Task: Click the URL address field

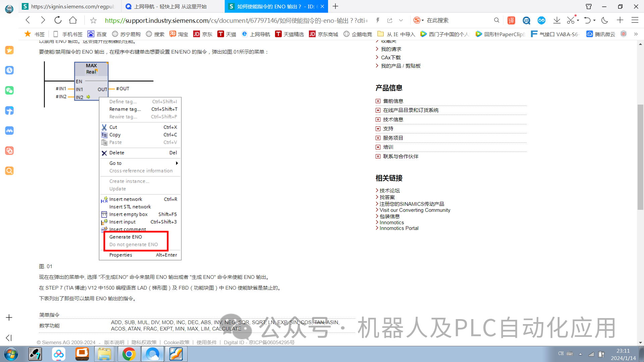Action: click(236, 20)
